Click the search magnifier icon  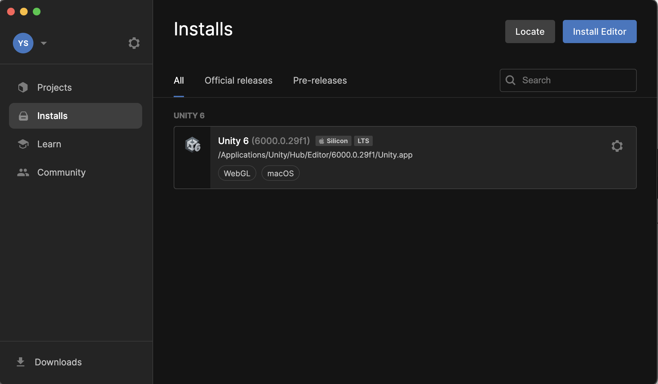click(510, 80)
